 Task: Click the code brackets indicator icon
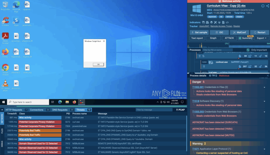point(227,22)
